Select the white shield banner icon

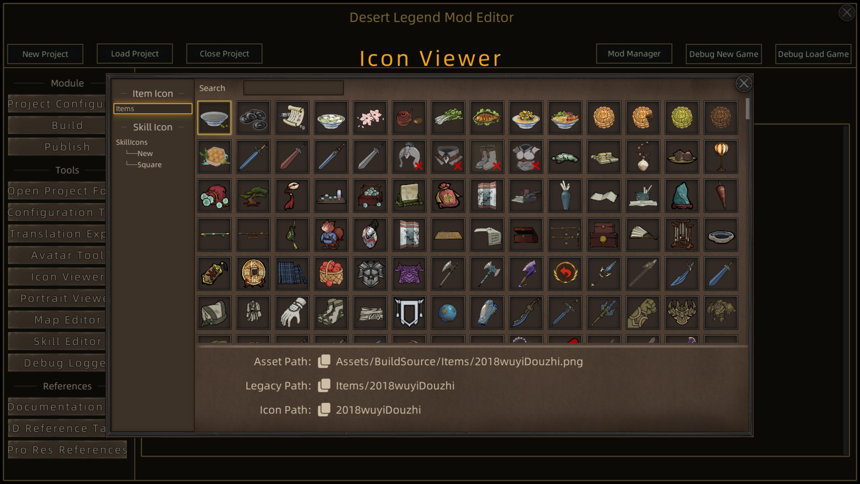(409, 313)
